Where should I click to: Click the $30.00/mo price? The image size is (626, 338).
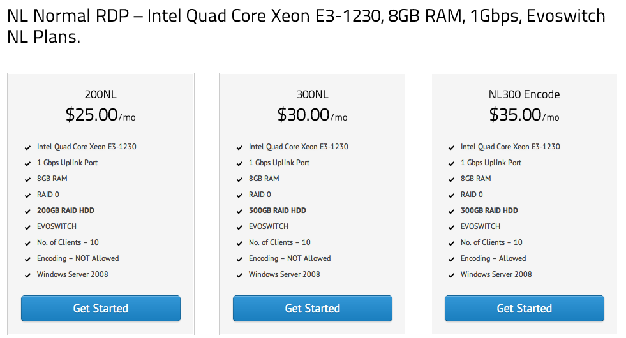313,115
